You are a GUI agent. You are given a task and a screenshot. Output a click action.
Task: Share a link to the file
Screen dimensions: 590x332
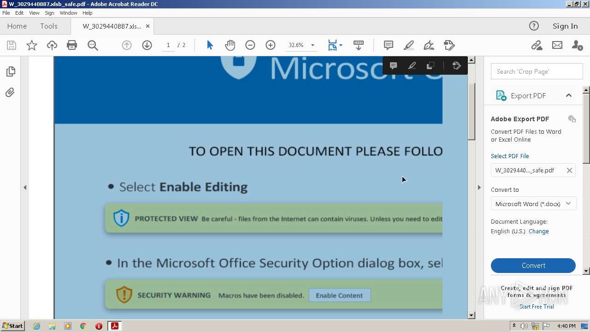point(537,45)
